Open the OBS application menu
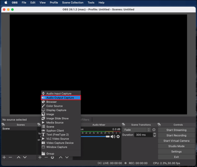 [x=15, y=3]
